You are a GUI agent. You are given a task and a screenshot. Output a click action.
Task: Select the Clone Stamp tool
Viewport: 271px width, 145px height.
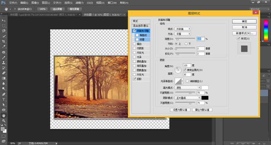pos(4,63)
